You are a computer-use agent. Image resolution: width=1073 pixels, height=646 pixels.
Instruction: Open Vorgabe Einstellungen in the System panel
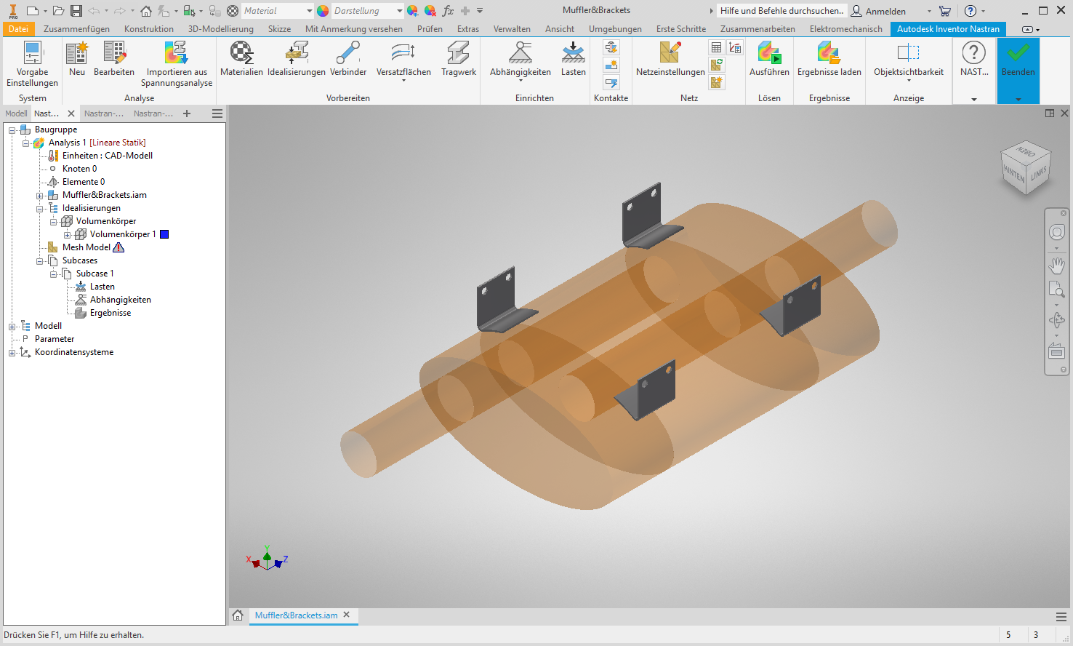click(x=33, y=64)
